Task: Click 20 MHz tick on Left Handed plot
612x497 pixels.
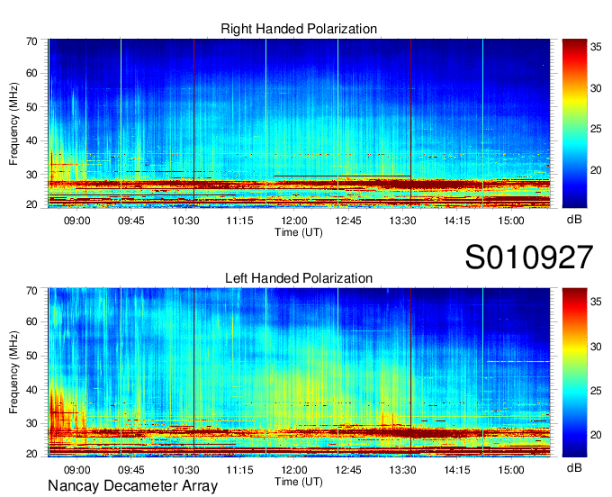Action: 31,454
